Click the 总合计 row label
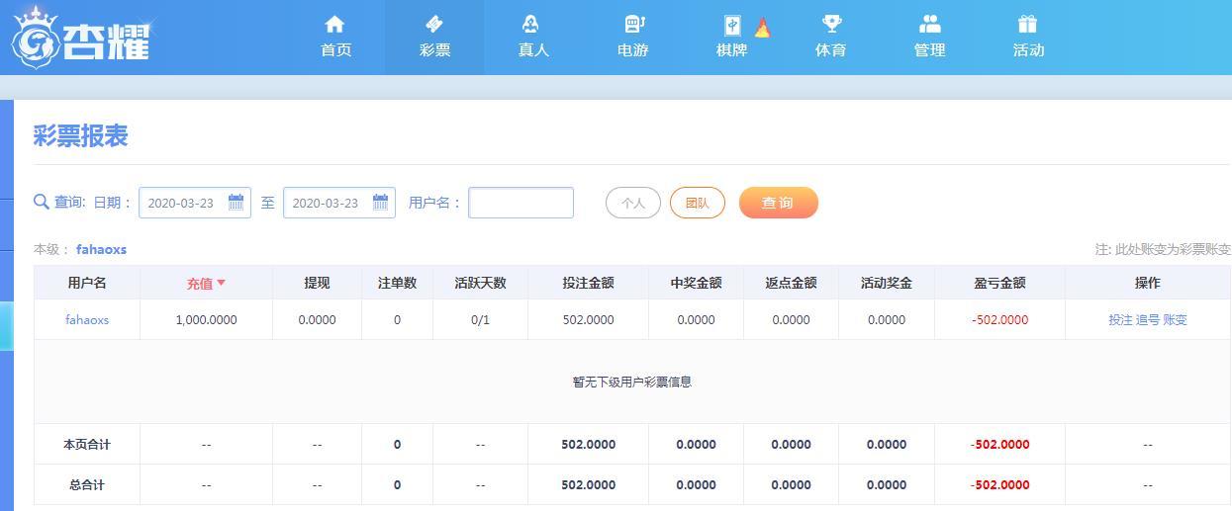 87,485
